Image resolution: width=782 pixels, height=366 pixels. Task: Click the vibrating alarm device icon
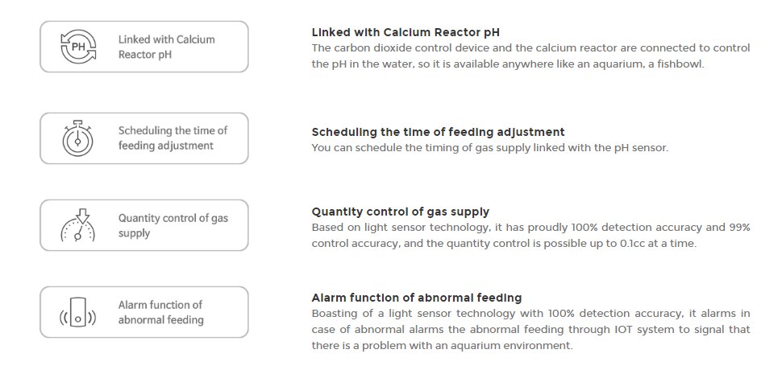[x=78, y=312]
